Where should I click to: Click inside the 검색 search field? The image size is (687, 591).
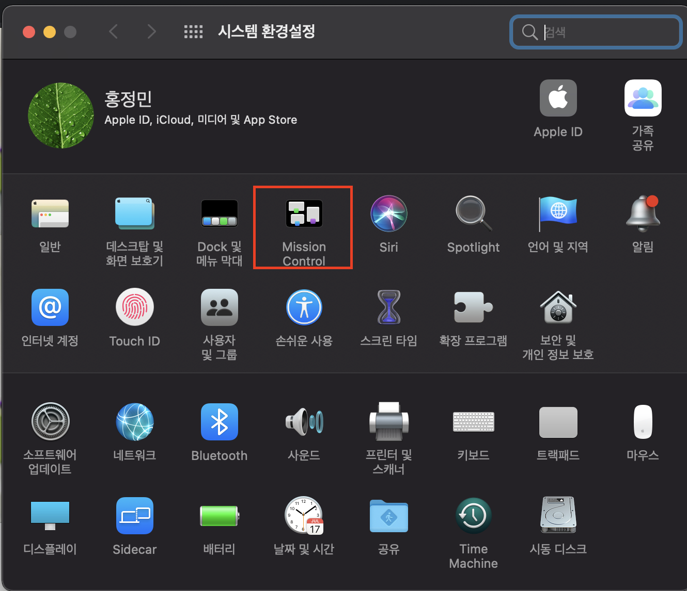click(x=597, y=32)
